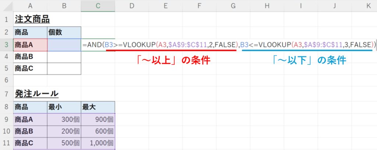Select cell A10 containing 商品B
This screenshot has height=150, width=377.
31,131
